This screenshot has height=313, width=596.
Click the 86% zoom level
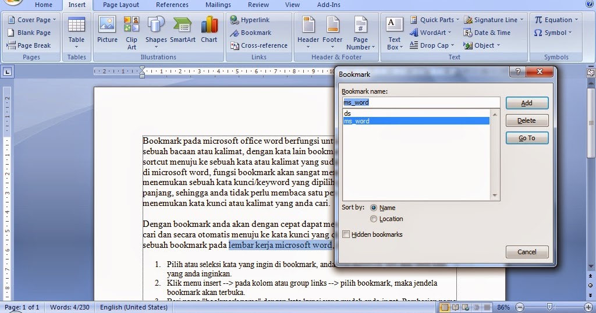(x=503, y=307)
